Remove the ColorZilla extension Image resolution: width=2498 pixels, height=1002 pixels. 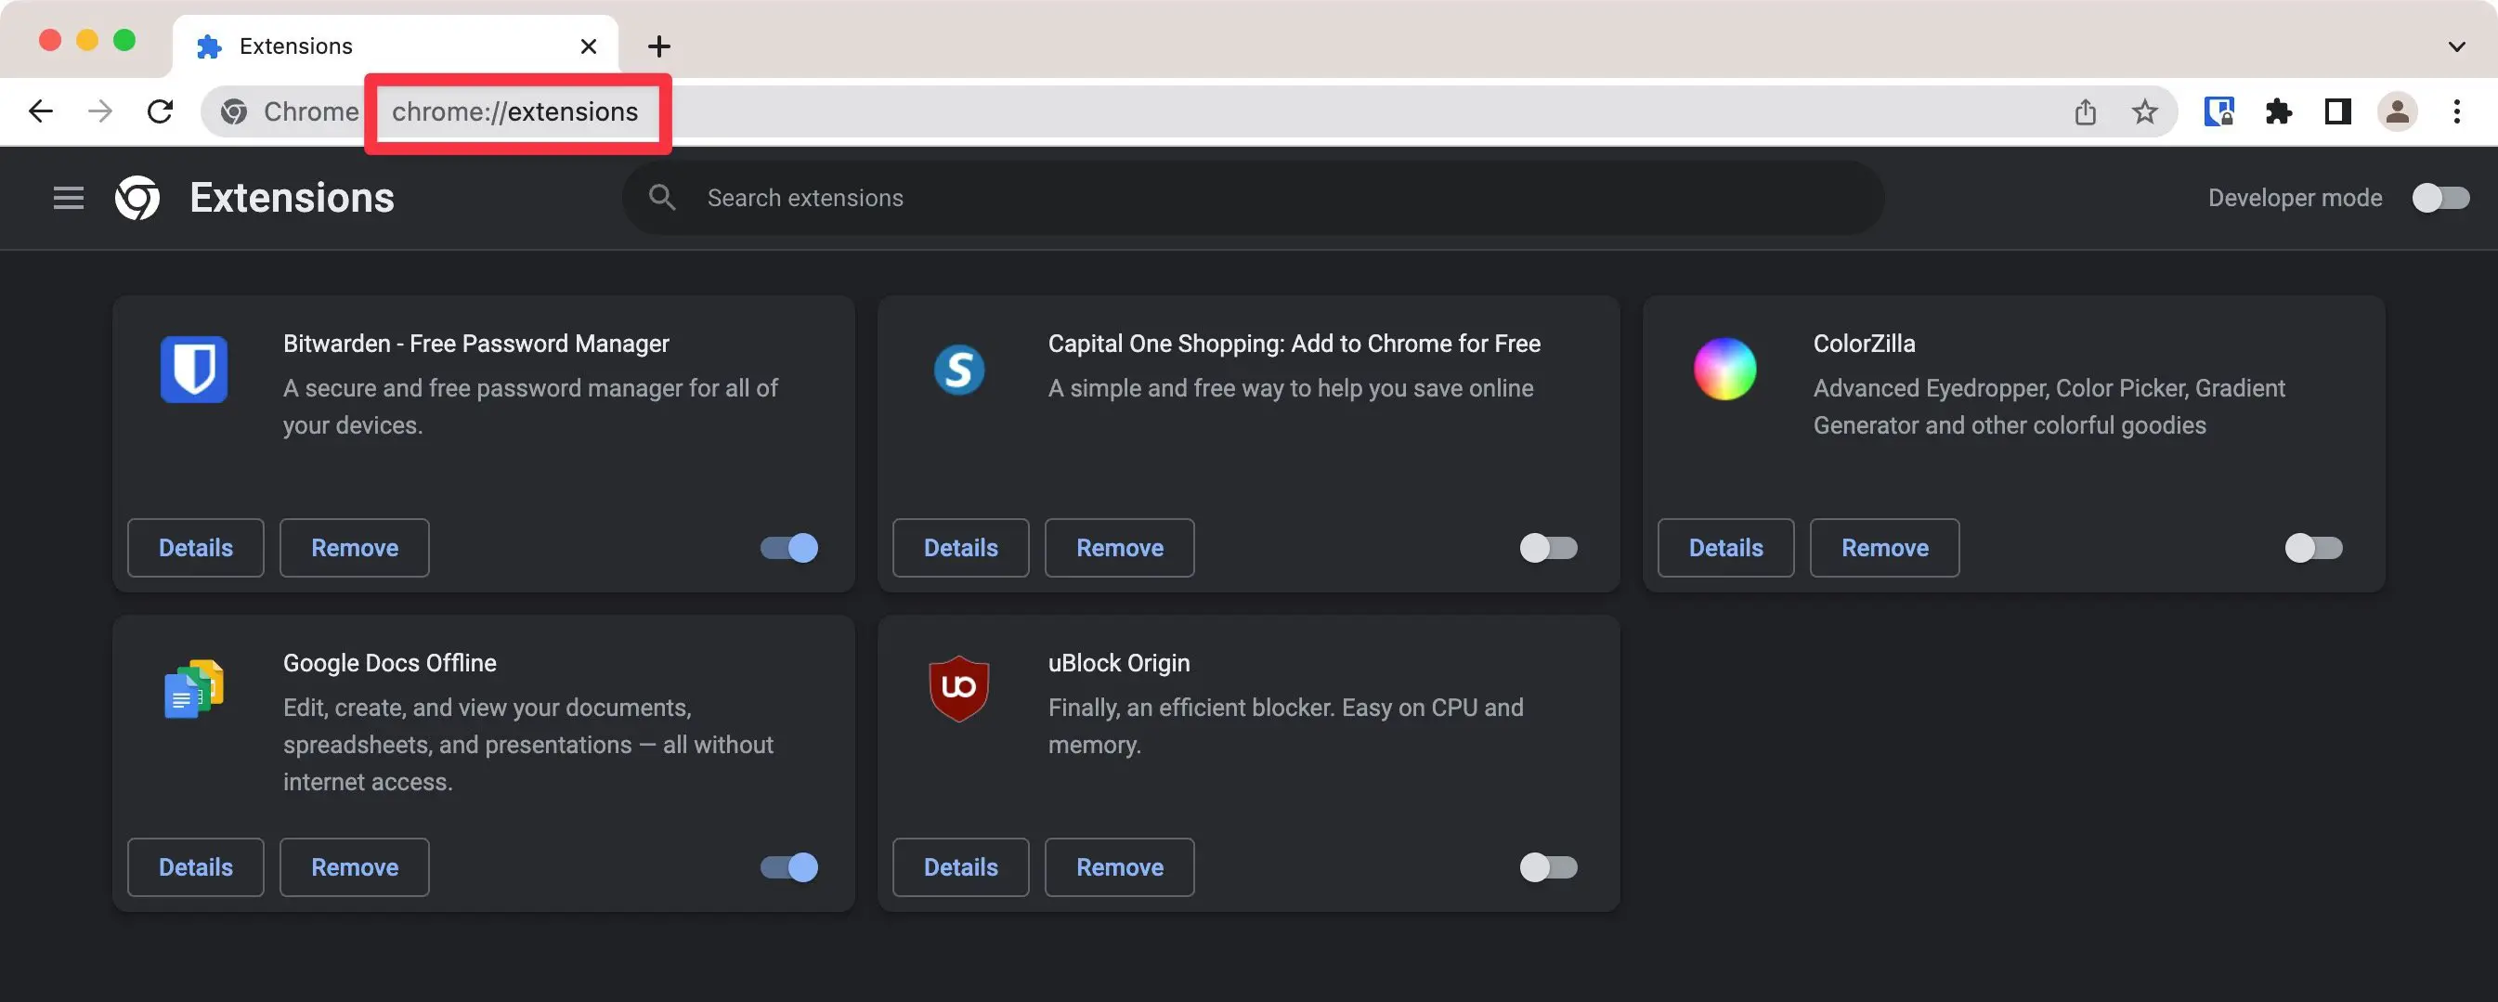point(1885,548)
